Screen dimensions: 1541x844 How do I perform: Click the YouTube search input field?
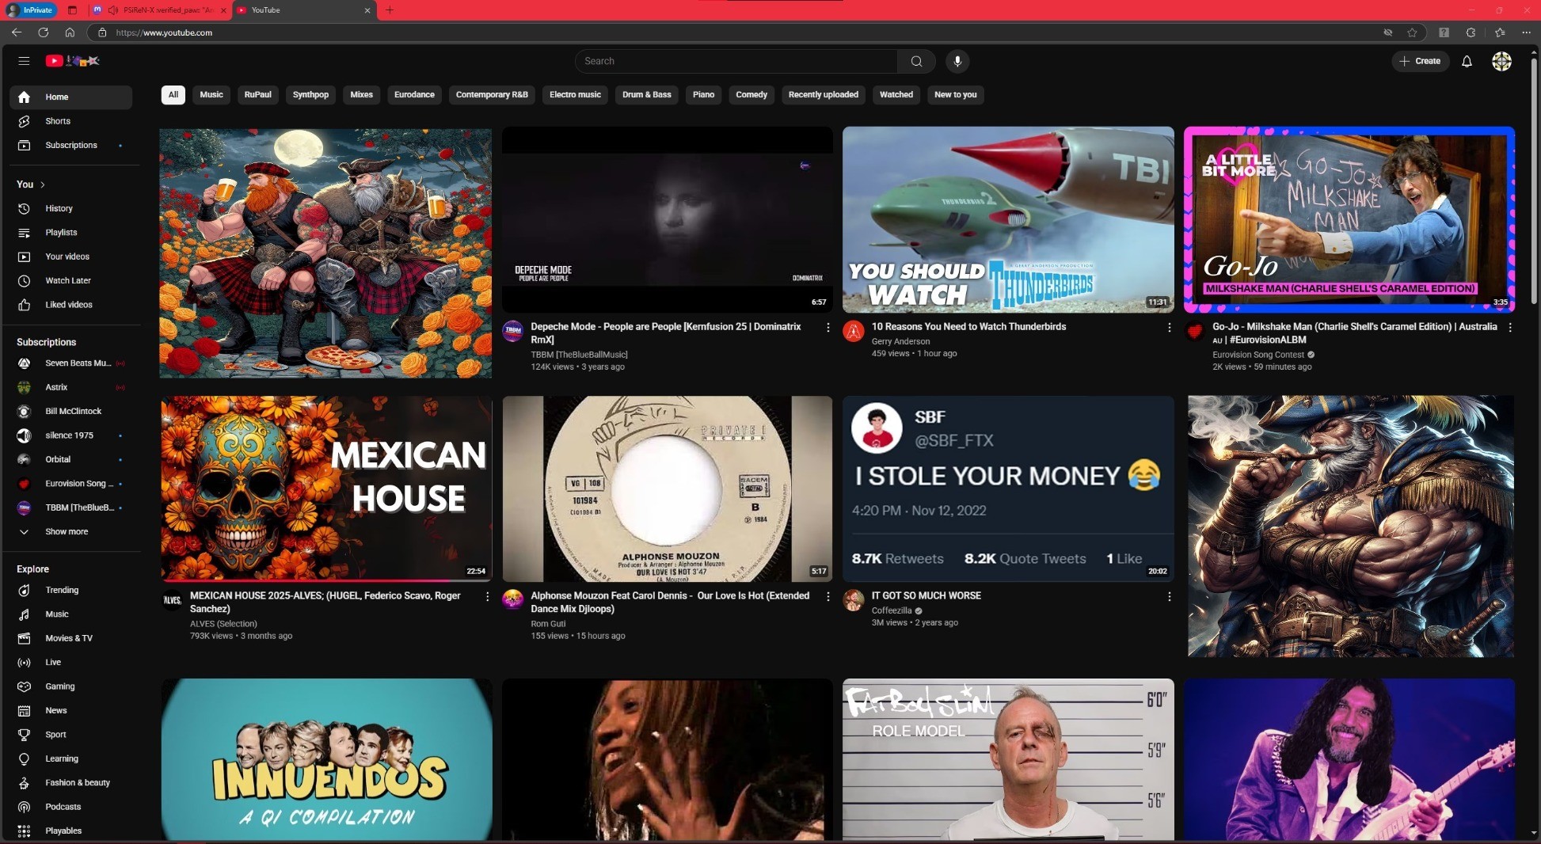point(736,61)
